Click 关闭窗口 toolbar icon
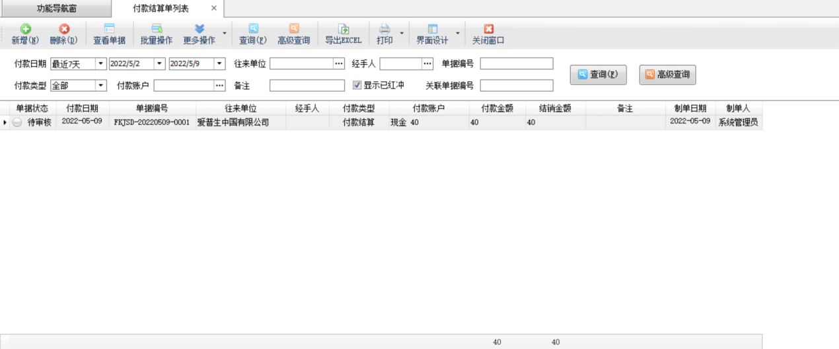This screenshot has width=839, height=349. [x=488, y=30]
